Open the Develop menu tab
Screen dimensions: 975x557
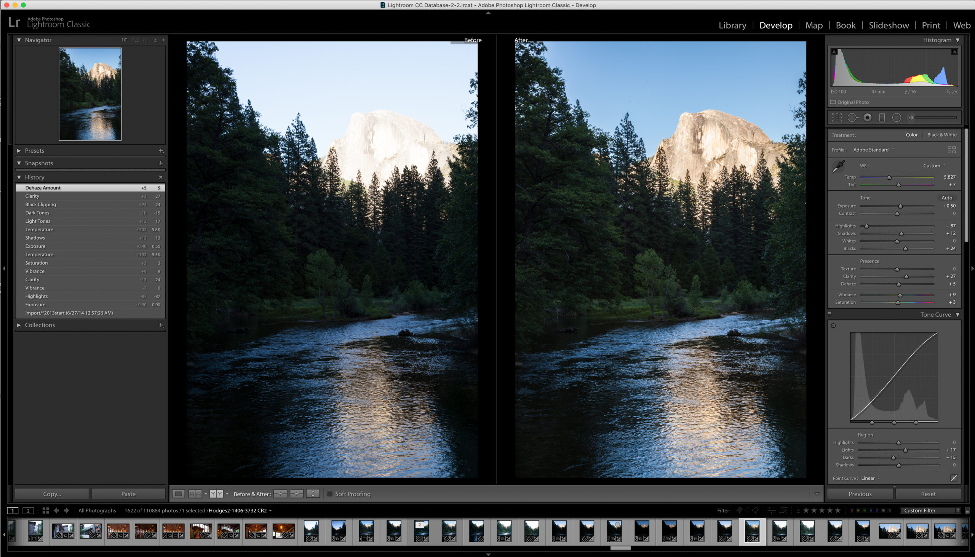click(775, 25)
